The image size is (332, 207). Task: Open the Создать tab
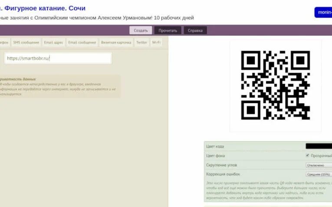pos(141,30)
